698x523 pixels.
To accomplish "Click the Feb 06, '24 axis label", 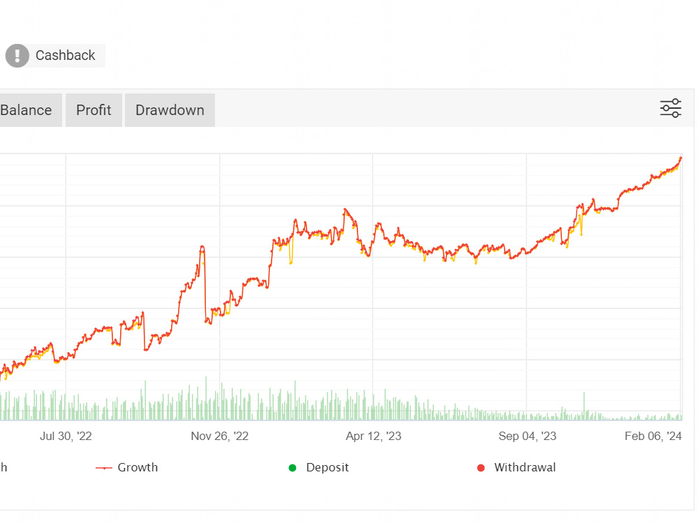I will pyautogui.click(x=653, y=436).
